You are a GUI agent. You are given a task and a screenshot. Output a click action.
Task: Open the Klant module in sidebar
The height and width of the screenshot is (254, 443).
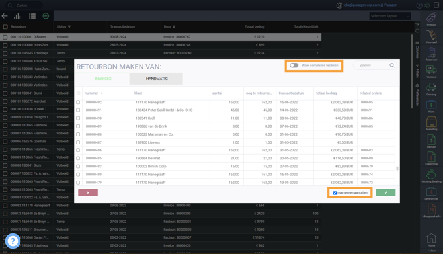click(431, 106)
